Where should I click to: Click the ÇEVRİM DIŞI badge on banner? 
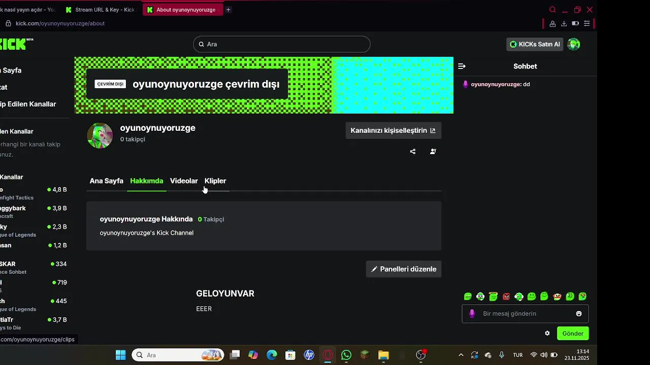pos(110,84)
